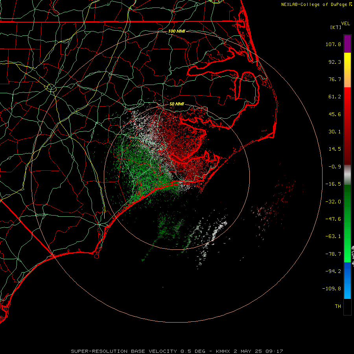Select the 30.1 legend value

pyautogui.click(x=335, y=132)
